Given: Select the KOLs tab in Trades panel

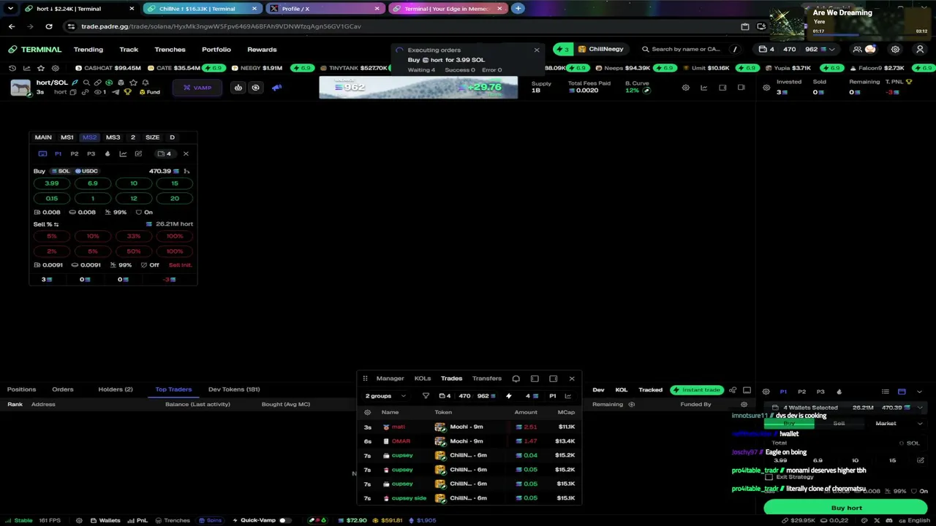Looking at the screenshot, I should click(x=423, y=378).
